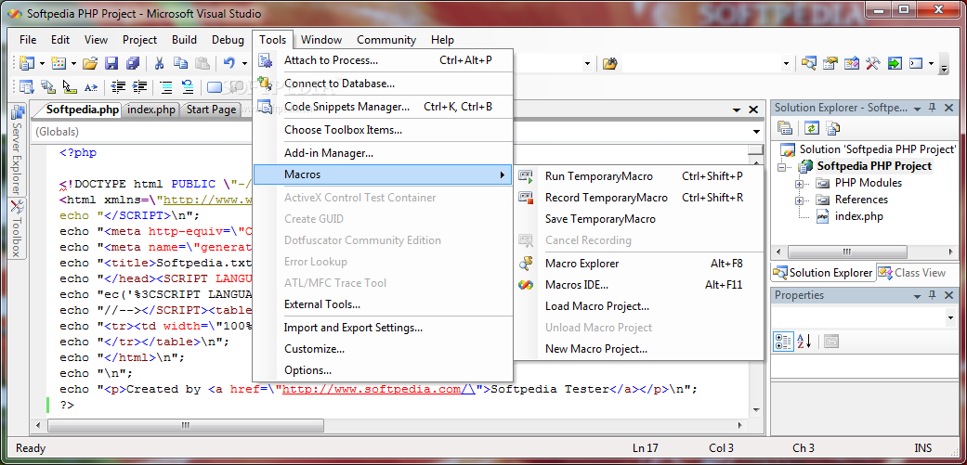Click the New Project toolbar icon
The height and width of the screenshot is (465, 967).
27,63
